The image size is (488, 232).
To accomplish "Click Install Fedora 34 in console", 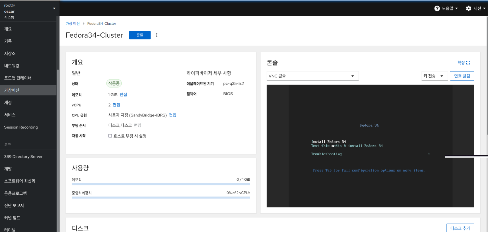I will (x=328, y=142).
